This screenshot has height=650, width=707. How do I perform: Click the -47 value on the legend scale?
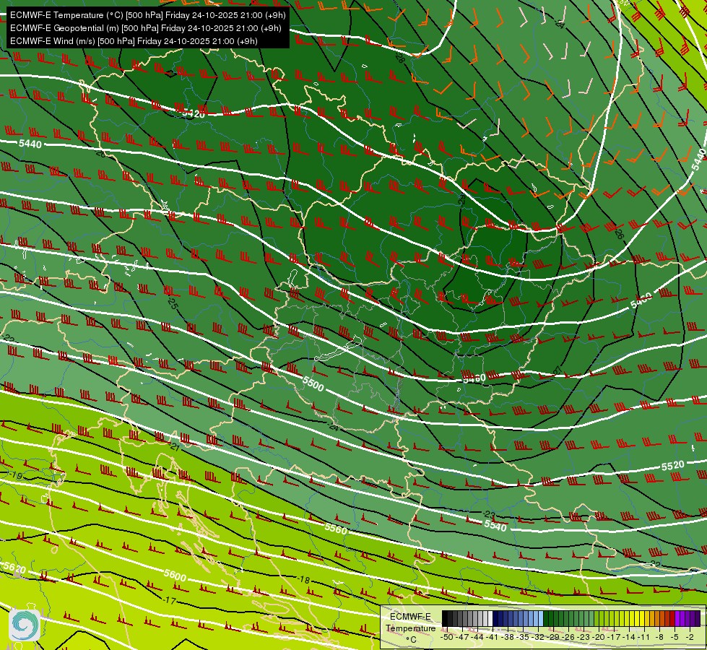(463, 637)
